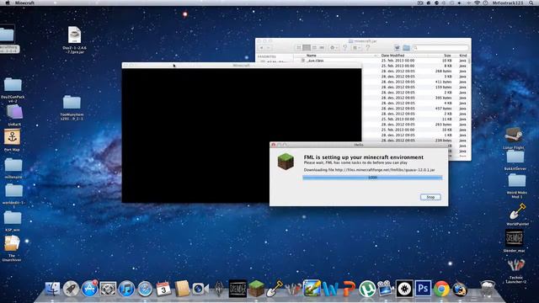Click the Finder back arrow button
The height and width of the screenshot is (303, 539).
click(x=262, y=48)
